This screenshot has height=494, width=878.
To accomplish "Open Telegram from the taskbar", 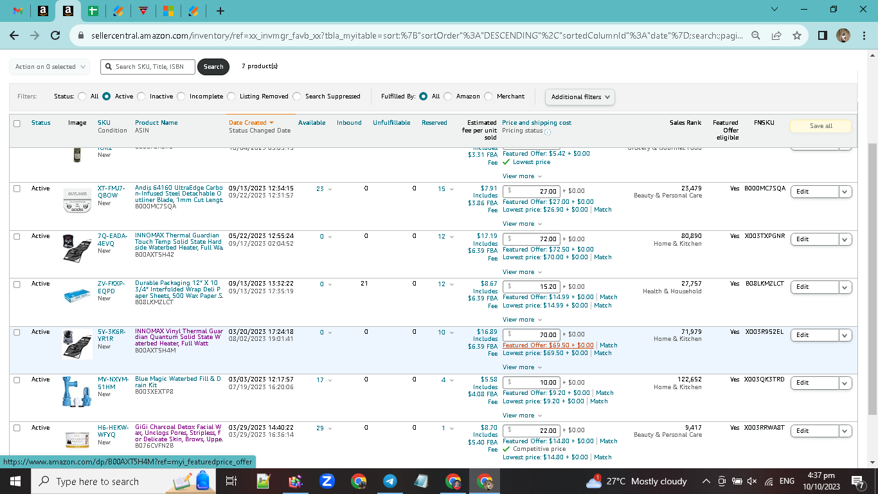I will point(390,481).
